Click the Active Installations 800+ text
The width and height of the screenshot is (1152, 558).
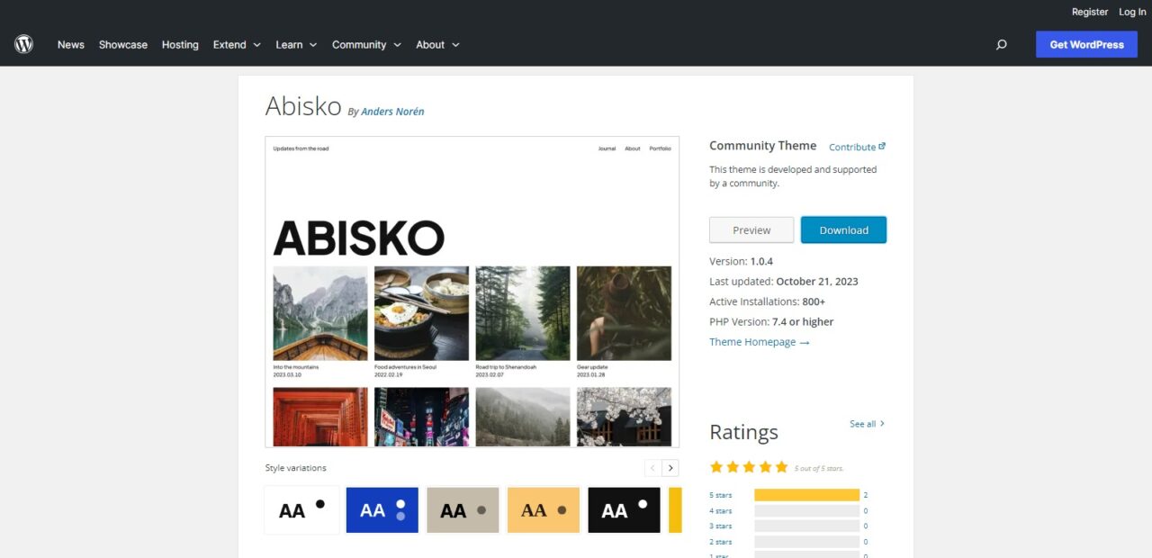[768, 301]
